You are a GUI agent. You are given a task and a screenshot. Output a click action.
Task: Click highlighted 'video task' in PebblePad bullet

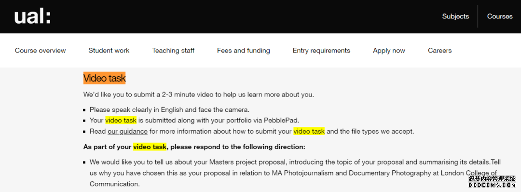121,120
